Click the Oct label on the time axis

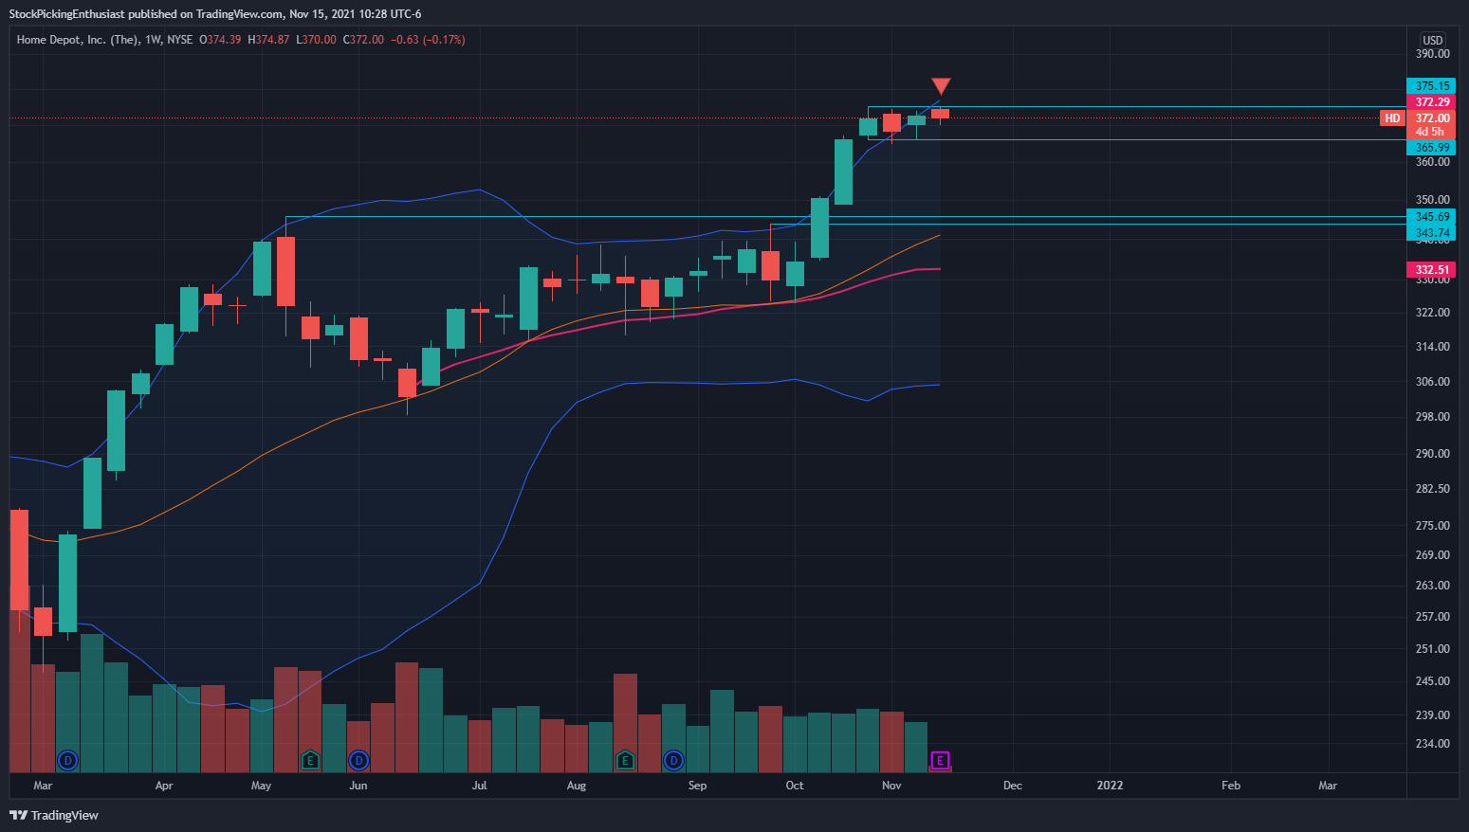795,786
